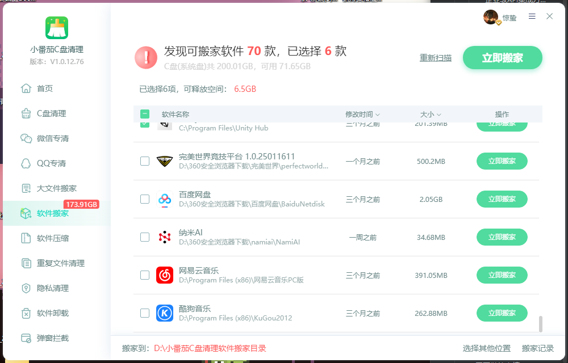Check the 酷狗音乐 checkbox
The height and width of the screenshot is (363, 568).
coord(144,313)
